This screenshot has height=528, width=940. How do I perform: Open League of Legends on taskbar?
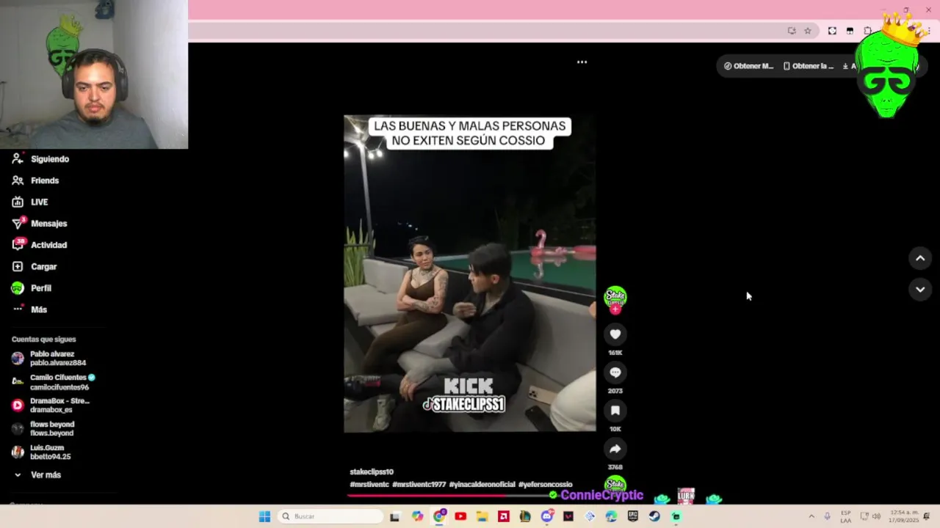click(525, 516)
